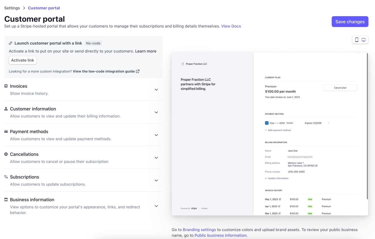Select Customer portal breadcrumb item

(x=44, y=8)
